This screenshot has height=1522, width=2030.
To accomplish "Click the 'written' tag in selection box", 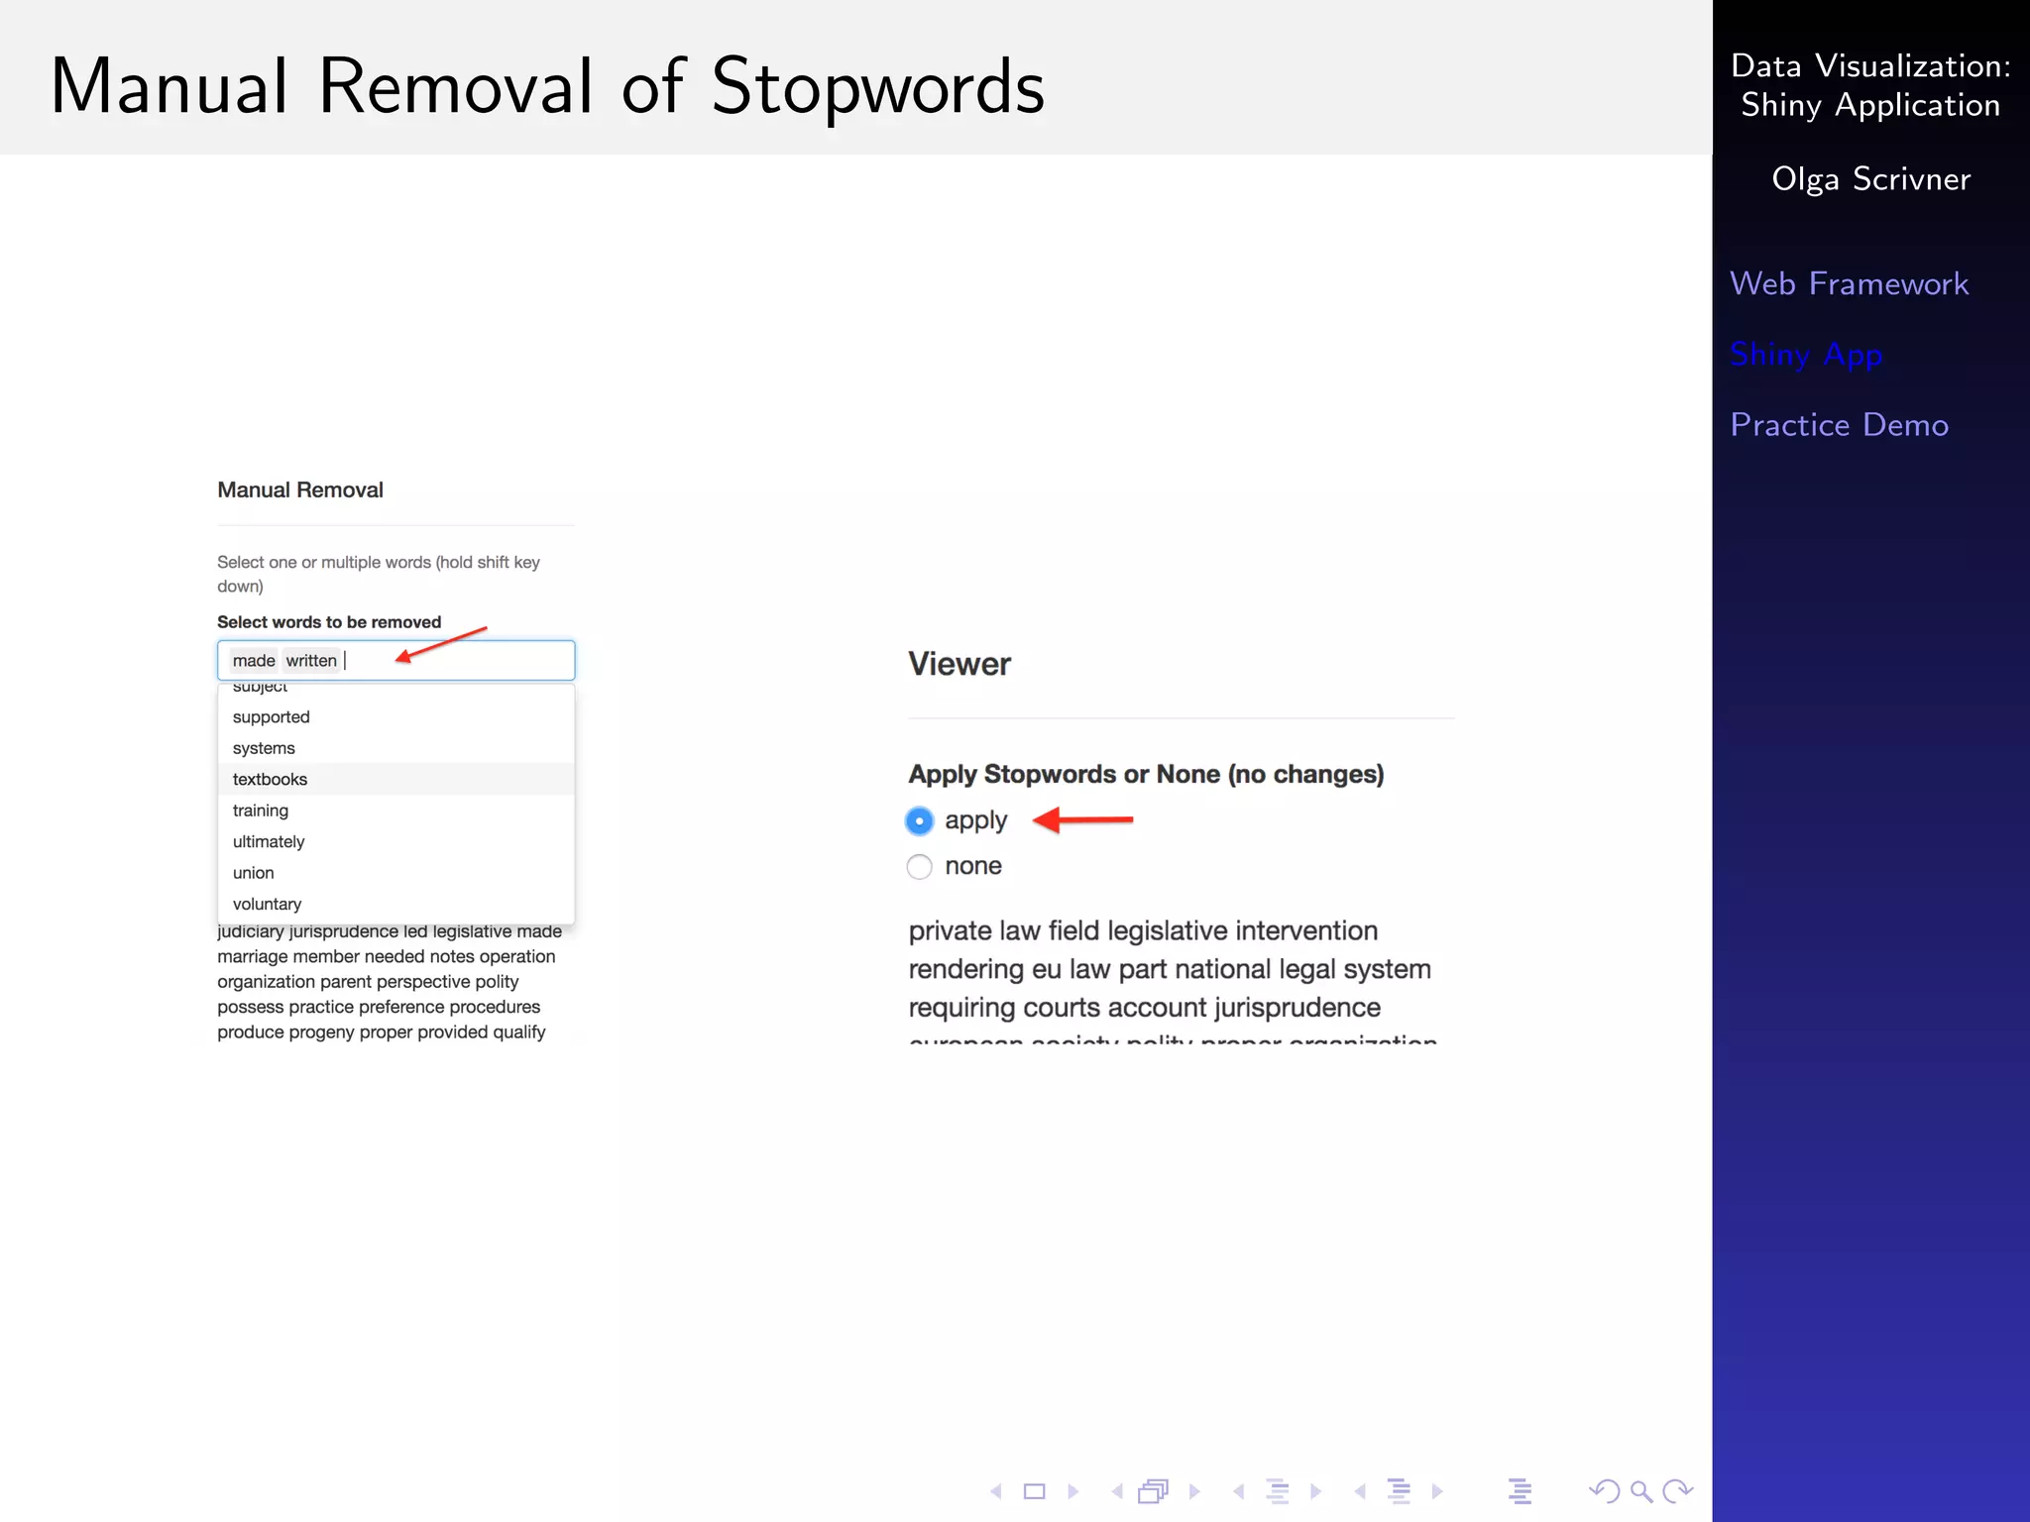I will 311,661.
